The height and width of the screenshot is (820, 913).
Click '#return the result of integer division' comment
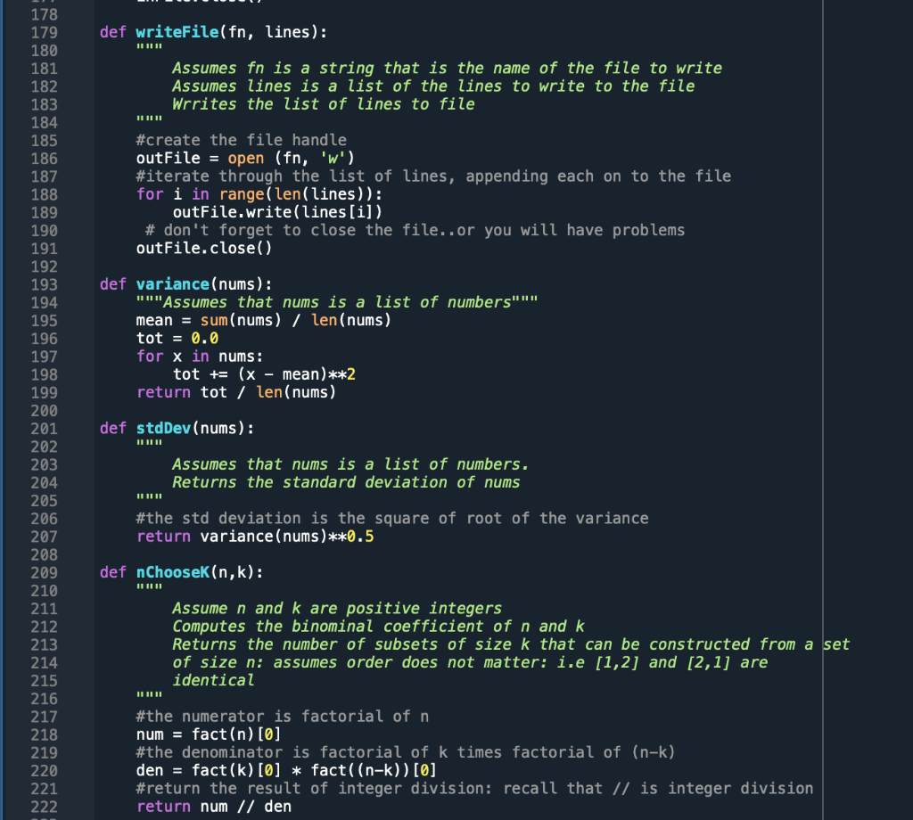point(474,789)
